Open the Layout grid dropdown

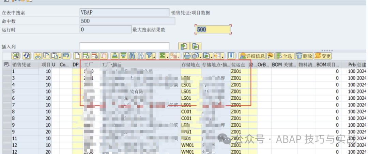(219, 56)
